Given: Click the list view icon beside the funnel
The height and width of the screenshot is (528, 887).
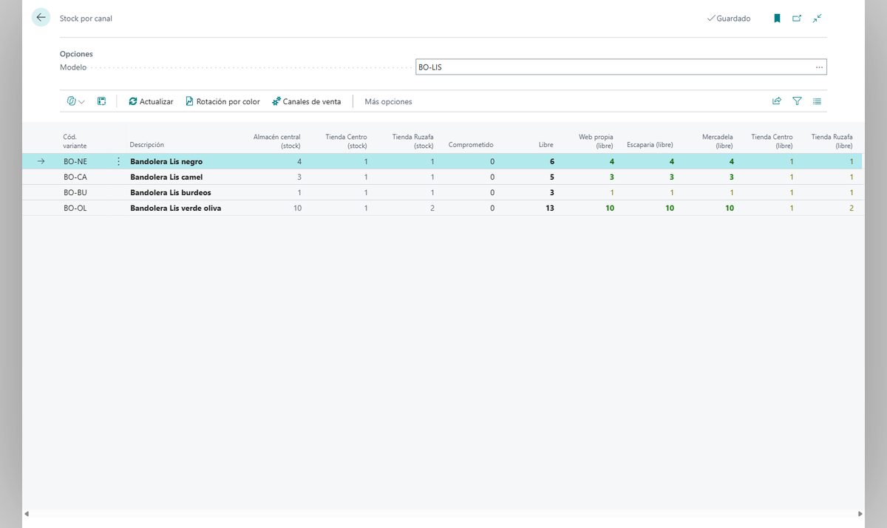Looking at the screenshot, I should (x=817, y=101).
